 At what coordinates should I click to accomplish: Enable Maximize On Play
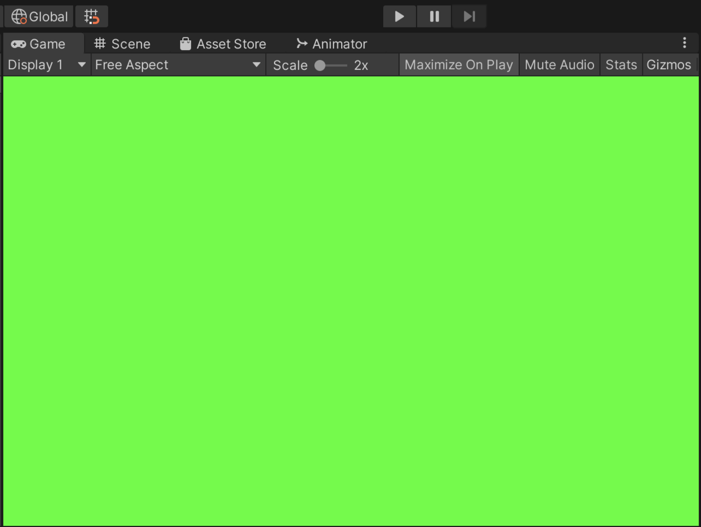point(458,64)
